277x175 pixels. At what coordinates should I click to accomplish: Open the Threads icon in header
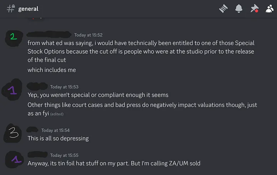click(x=224, y=8)
